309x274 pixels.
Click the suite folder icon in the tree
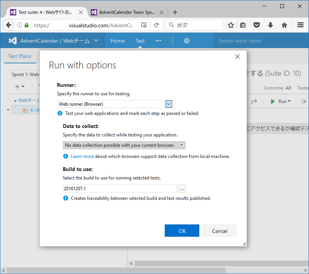click(26, 111)
